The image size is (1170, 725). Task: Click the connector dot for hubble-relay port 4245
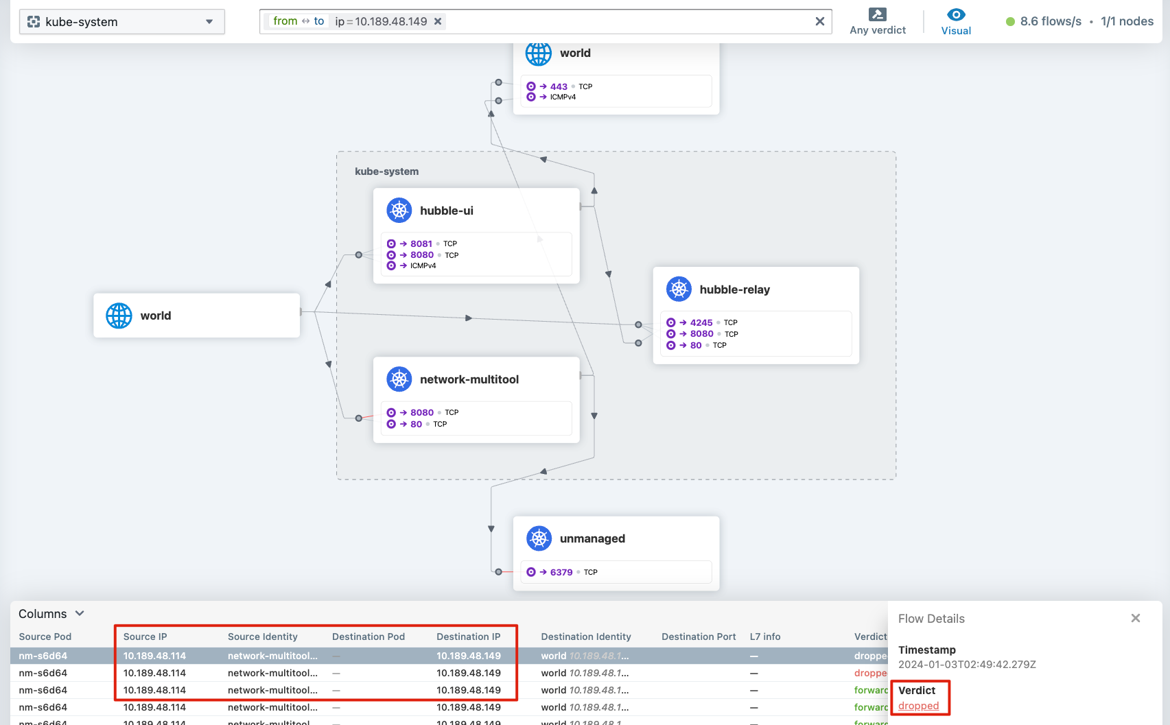tap(639, 325)
